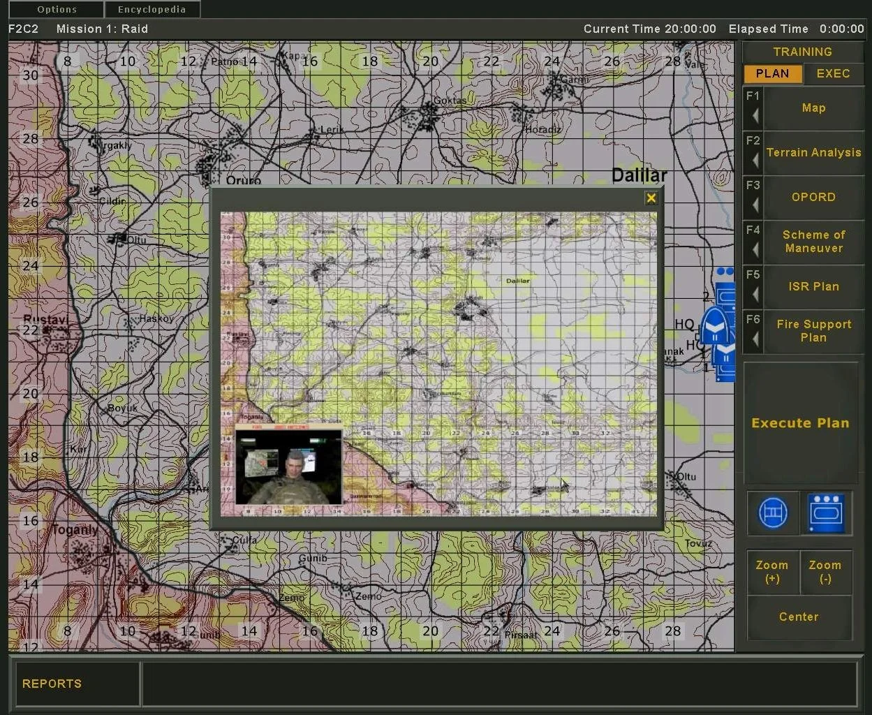Image resolution: width=872 pixels, height=715 pixels.
Task: Click the F6 Fire Support Plan arrow
Action: (755, 339)
